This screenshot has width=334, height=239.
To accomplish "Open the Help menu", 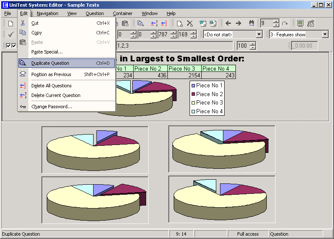I will (171, 13).
